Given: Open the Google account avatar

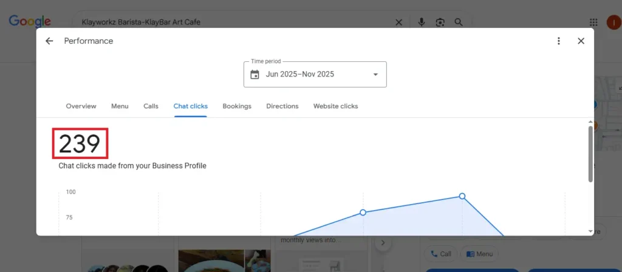Looking at the screenshot, I should [x=614, y=22].
